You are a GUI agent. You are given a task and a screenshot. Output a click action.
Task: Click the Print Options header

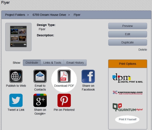[128, 64]
